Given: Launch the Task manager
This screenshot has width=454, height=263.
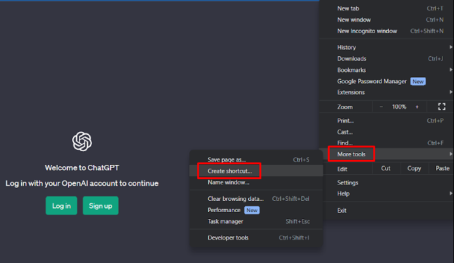Looking at the screenshot, I should click(225, 221).
